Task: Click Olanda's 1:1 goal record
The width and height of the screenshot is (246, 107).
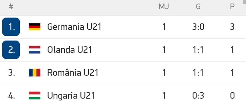Action: (x=198, y=50)
